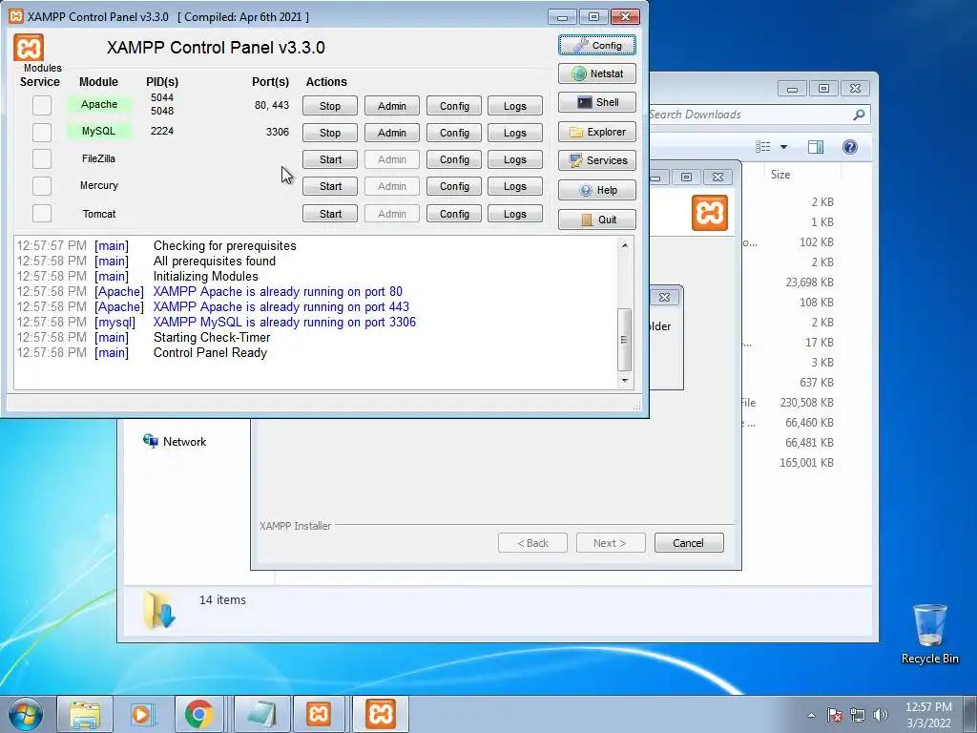The height and width of the screenshot is (733, 977).
Task: View Apache Logs
Action: coord(515,106)
